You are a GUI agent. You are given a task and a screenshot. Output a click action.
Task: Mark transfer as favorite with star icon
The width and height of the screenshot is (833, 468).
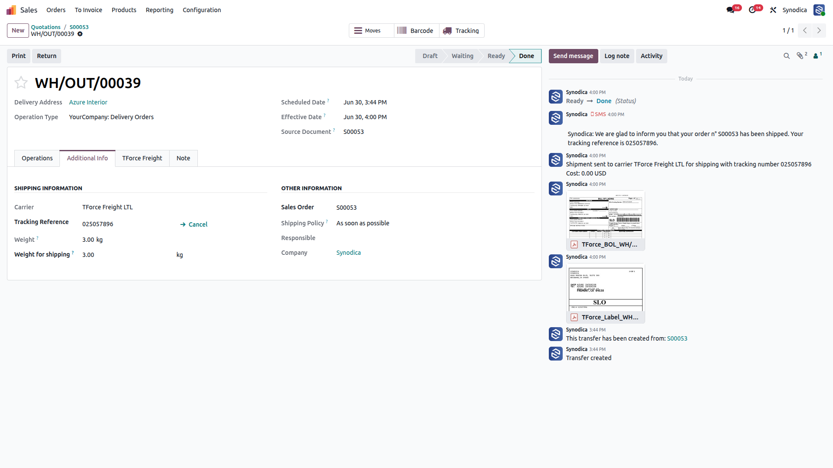point(21,82)
